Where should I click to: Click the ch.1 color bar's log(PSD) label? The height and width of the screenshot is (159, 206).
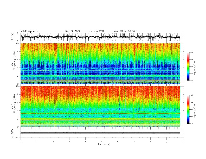pos(195,68)
